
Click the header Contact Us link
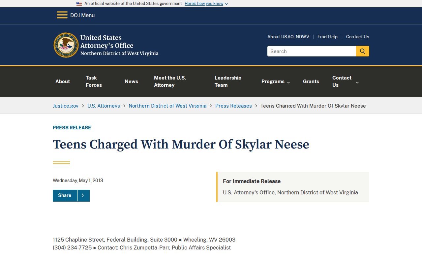tap(357, 37)
